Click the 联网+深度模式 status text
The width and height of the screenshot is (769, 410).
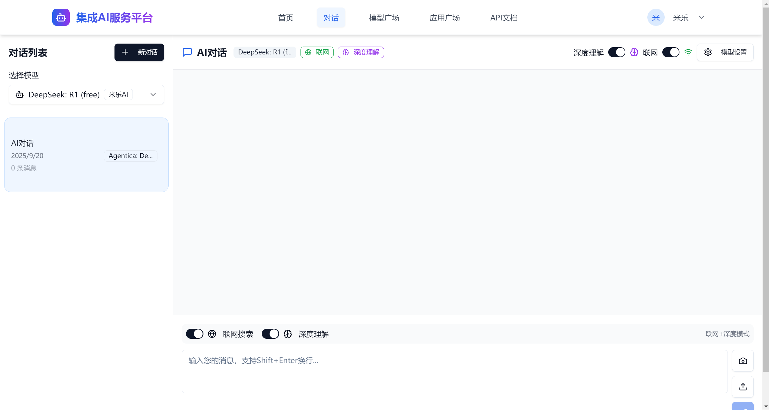[727, 334]
